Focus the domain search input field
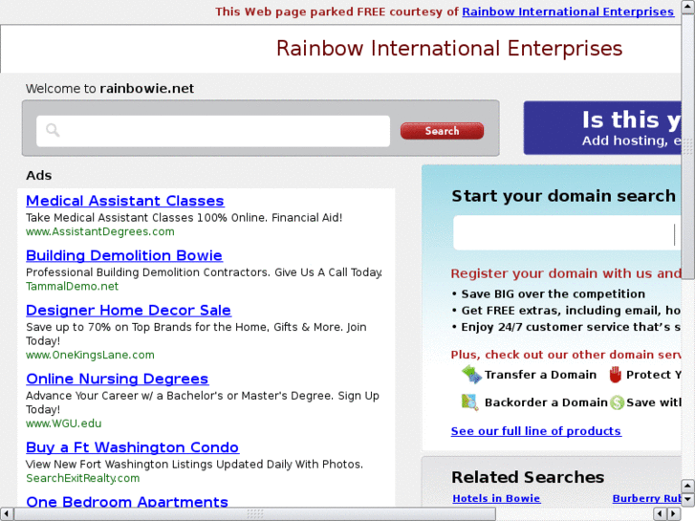This screenshot has width=695, height=521. coord(567,233)
